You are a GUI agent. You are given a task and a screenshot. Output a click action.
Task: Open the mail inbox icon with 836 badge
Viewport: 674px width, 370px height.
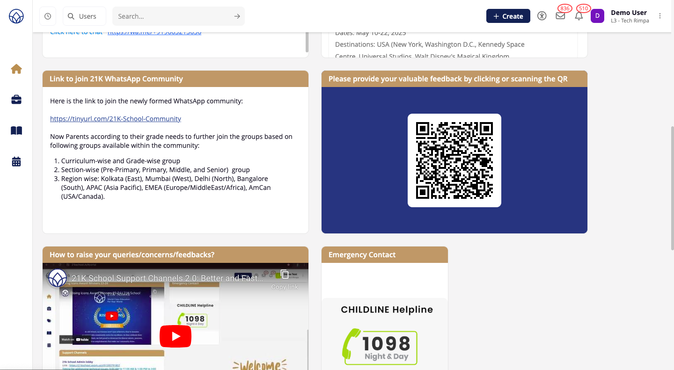560,16
